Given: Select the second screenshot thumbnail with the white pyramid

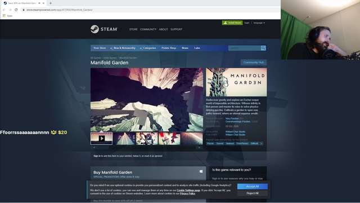Looking at the screenshot, I should [x=124, y=138].
